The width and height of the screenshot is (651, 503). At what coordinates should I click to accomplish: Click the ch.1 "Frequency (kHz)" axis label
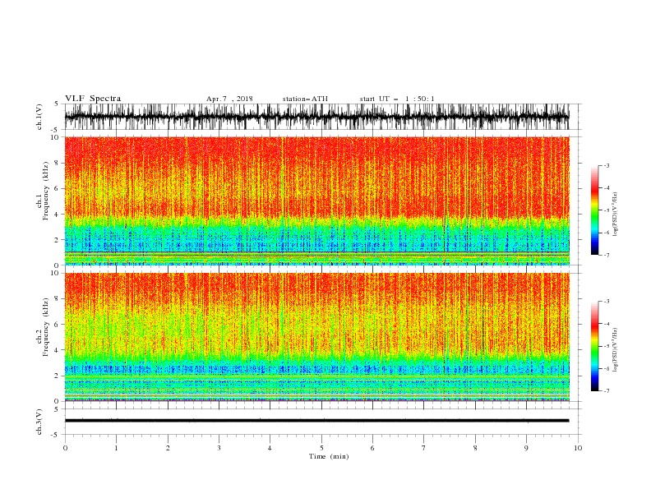coord(45,191)
